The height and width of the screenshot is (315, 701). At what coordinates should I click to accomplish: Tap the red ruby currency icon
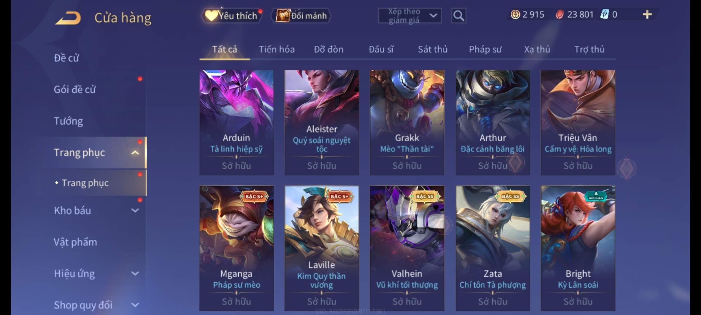coord(559,15)
